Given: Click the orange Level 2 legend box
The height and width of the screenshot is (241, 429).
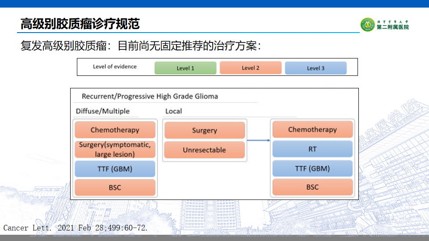Looking at the screenshot, I should (250, 68).
